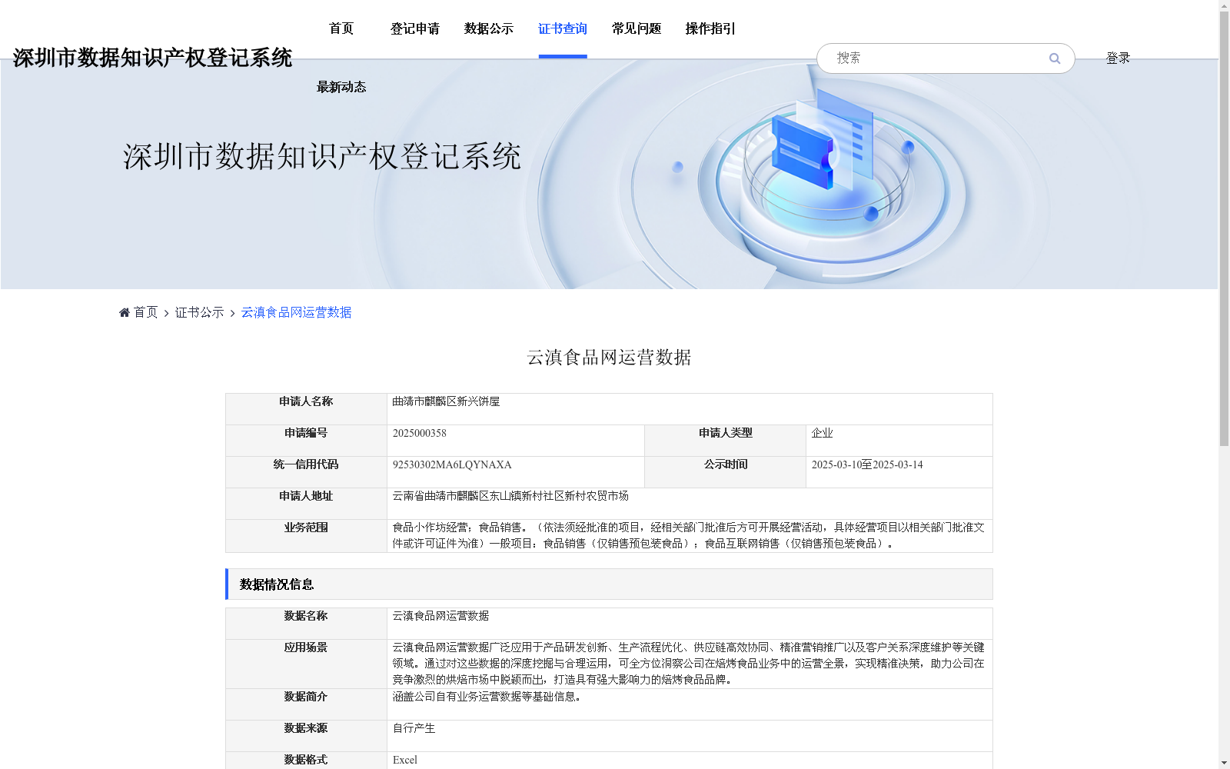
Task: Click the 公示时间 label cell
Action: click(x=726, y=472)
